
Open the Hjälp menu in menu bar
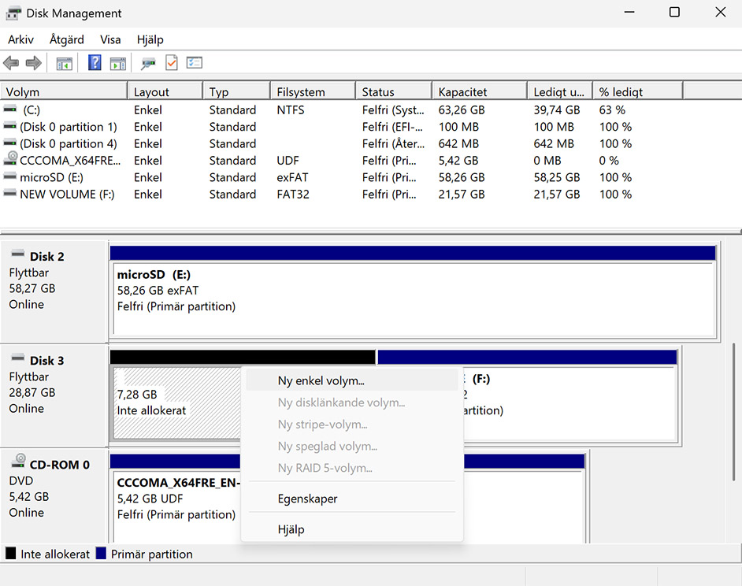150,39
